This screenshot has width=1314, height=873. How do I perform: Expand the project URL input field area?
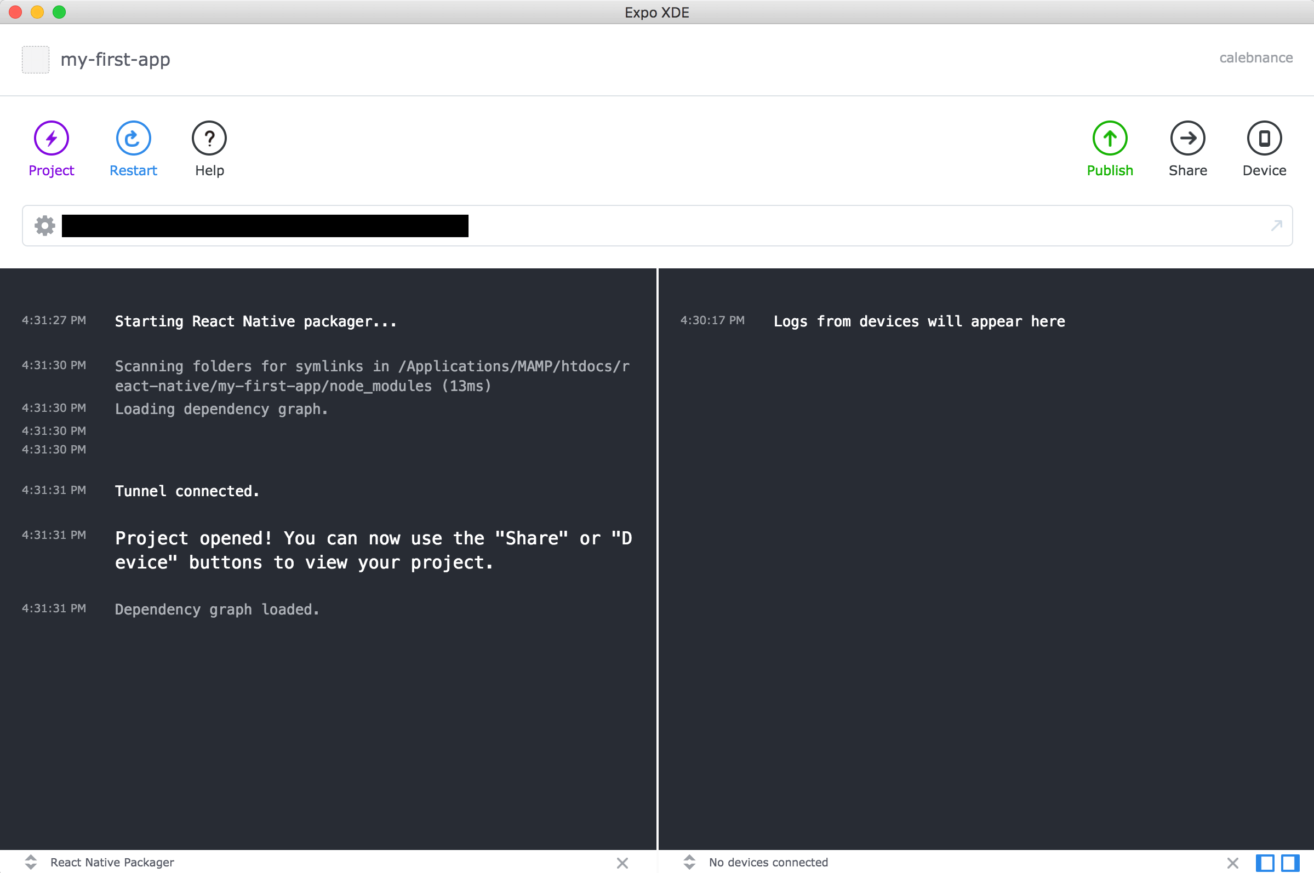tap(1276, 225)
